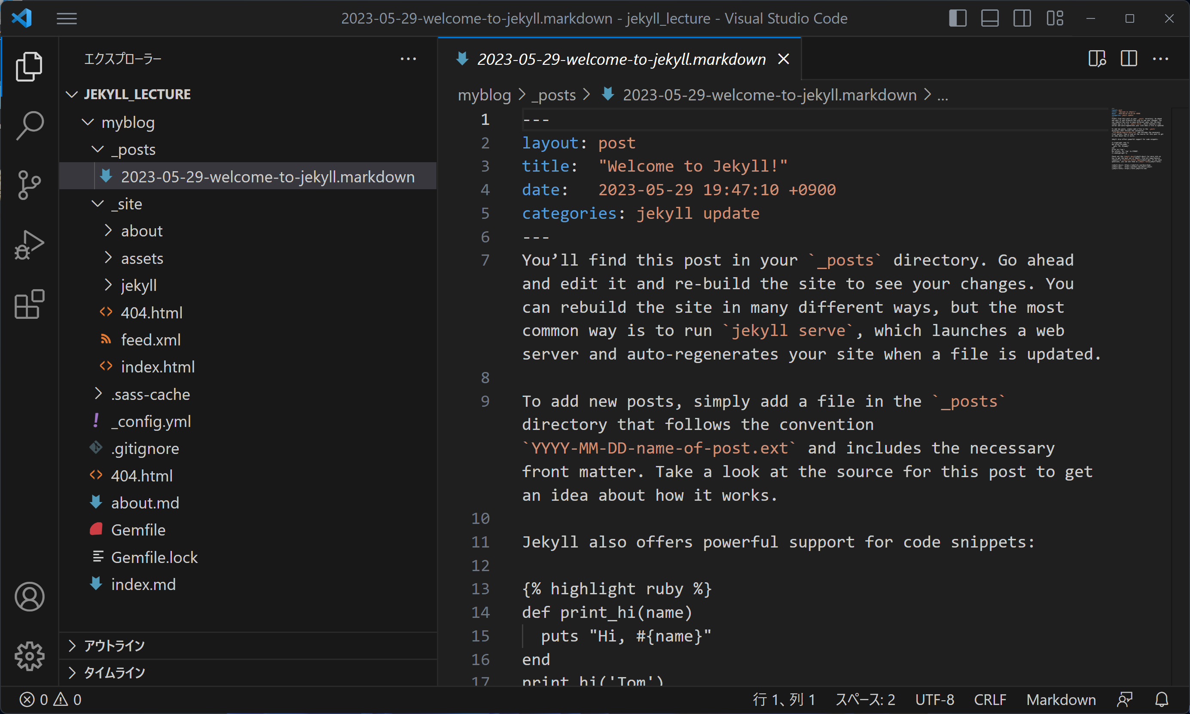Click line number 7 in the gutter
This screenshot has width=1190, height=714.
(485, 260)
